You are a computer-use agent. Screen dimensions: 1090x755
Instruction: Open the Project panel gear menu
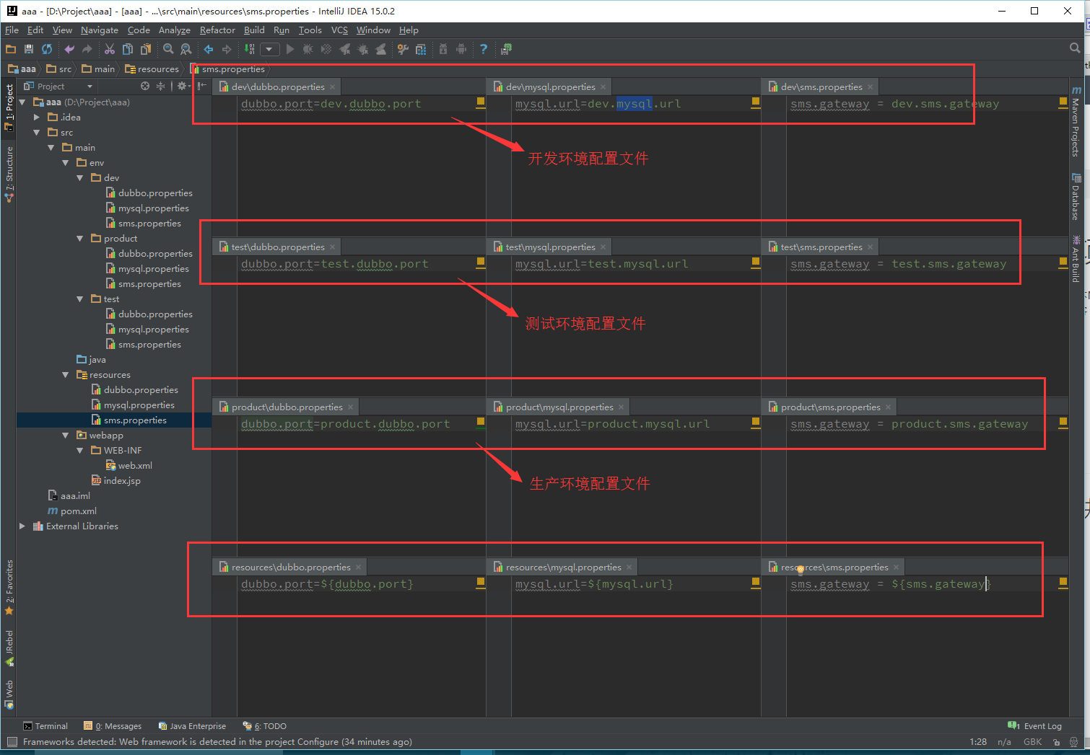(x=183, y=86)
